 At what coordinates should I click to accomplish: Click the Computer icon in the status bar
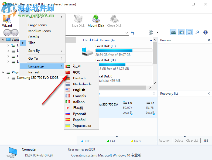point(12,152)
